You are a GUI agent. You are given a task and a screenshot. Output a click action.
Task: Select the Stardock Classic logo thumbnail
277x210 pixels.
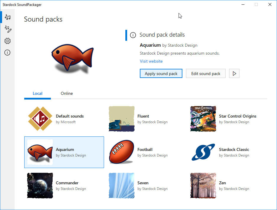(x=203, y=152)
